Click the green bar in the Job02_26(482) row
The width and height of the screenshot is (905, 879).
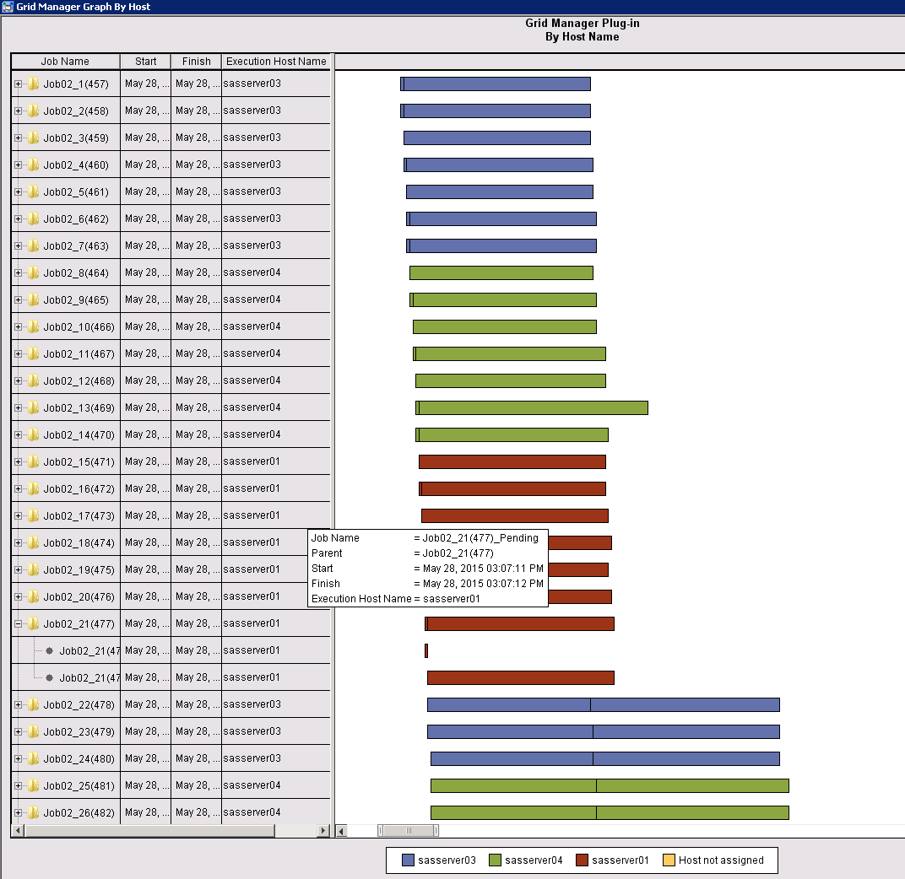[610, 812]
